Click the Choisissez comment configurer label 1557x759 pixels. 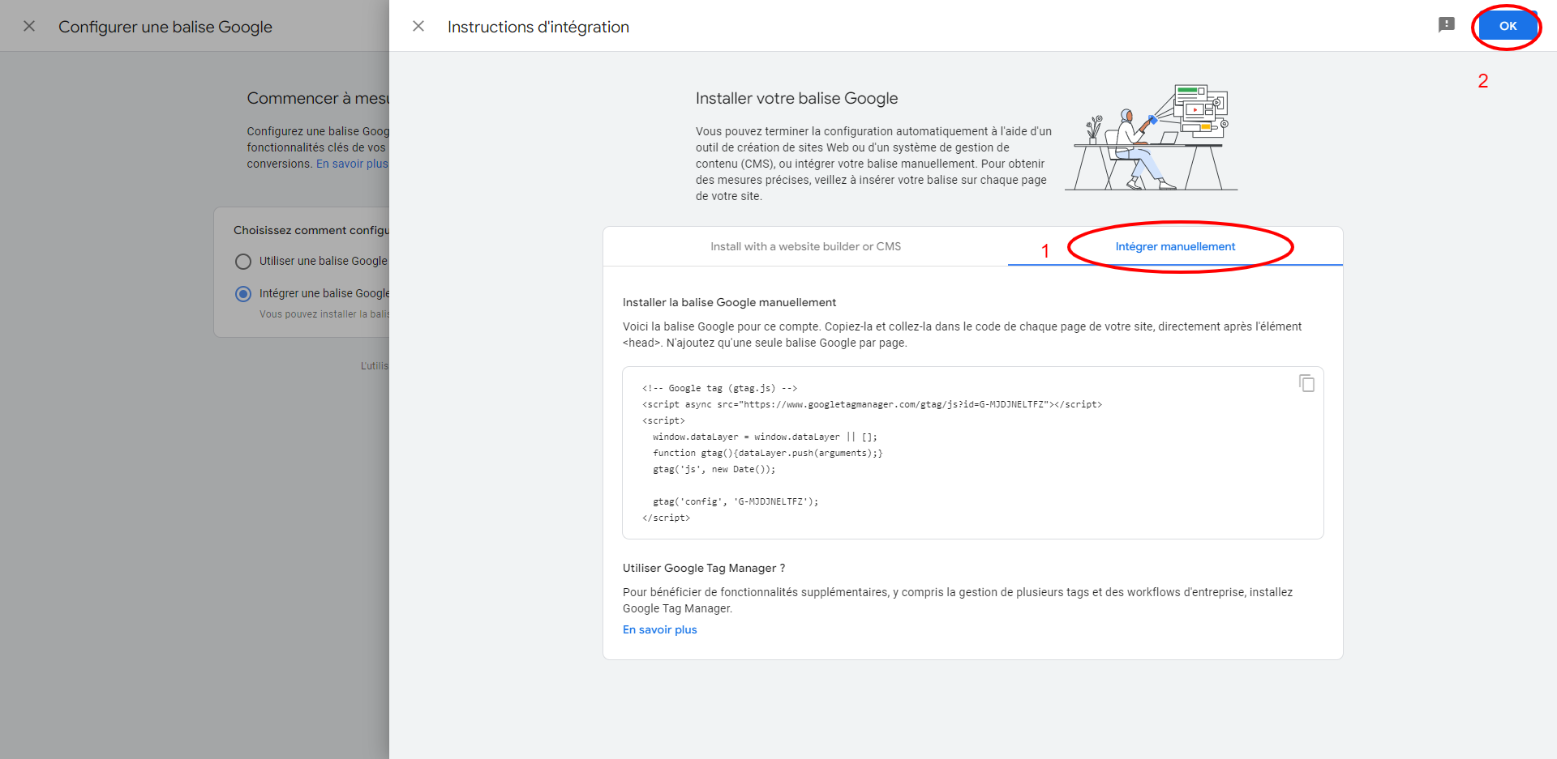[x=311, y=230]
